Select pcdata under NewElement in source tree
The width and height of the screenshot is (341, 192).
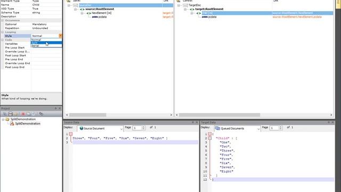[x=102, y=17]
